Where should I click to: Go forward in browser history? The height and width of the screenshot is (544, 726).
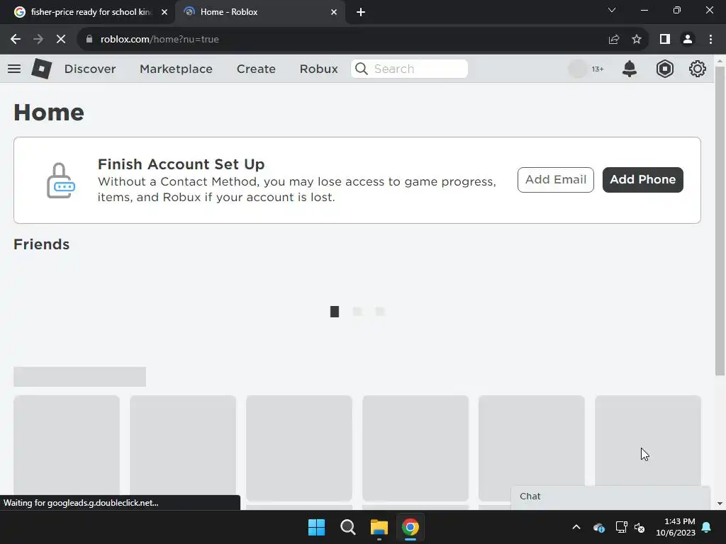click(38, 40)
